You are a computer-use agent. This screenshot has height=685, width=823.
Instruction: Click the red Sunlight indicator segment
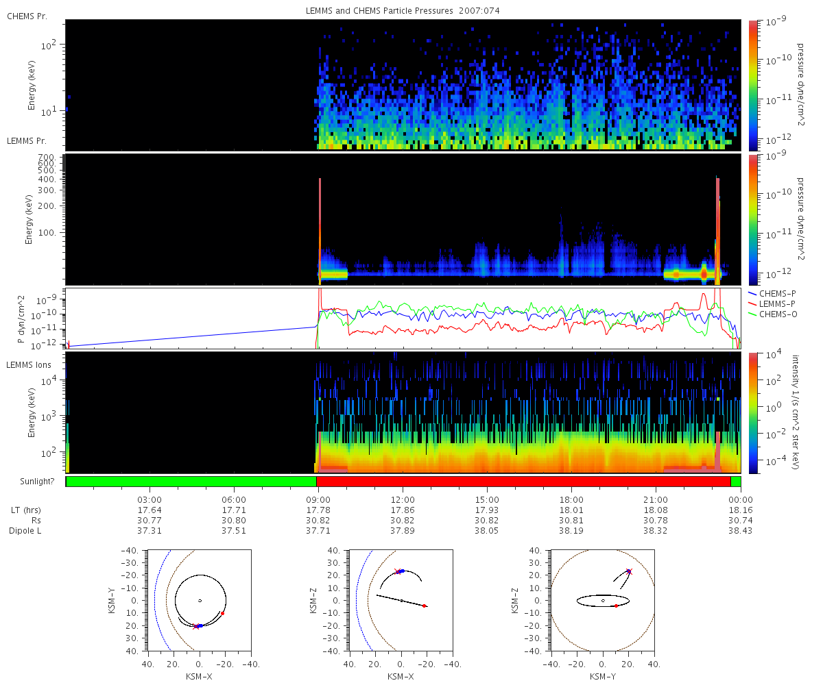[523, 482]
